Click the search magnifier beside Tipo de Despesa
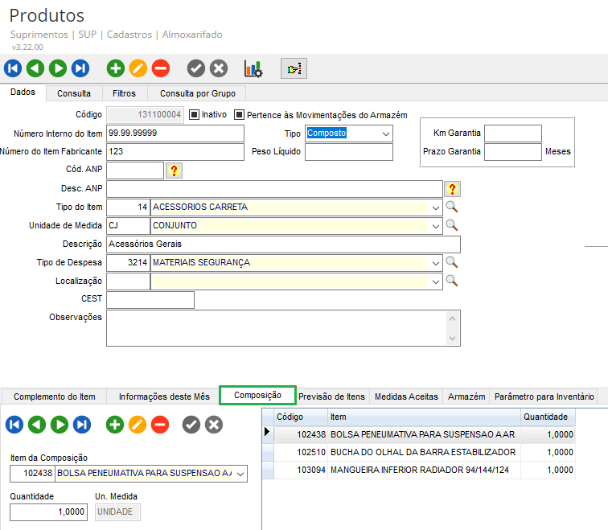Screen dimensions: 608x530 (x=452, y=262)
